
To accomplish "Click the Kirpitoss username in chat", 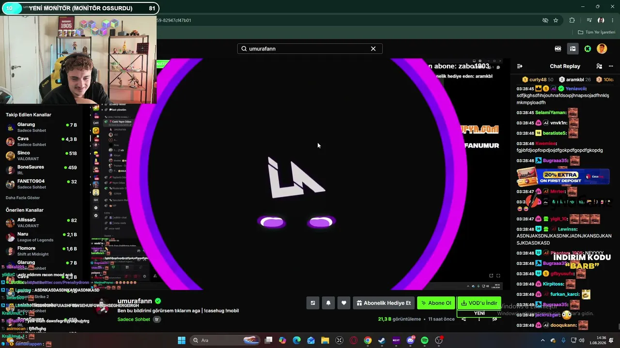I will pos(554,284).
